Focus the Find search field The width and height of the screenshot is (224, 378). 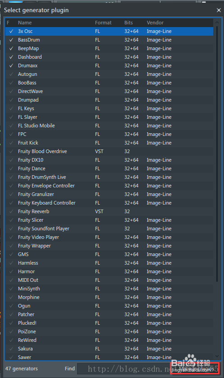pos(124,369)
